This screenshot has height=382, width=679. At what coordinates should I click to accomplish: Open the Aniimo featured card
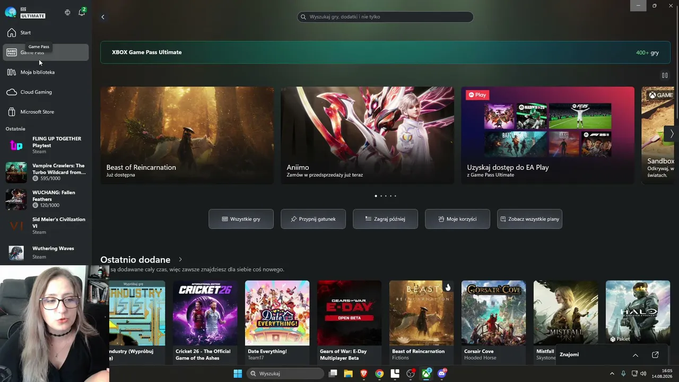pyautogui.click(x=368, y=135)
